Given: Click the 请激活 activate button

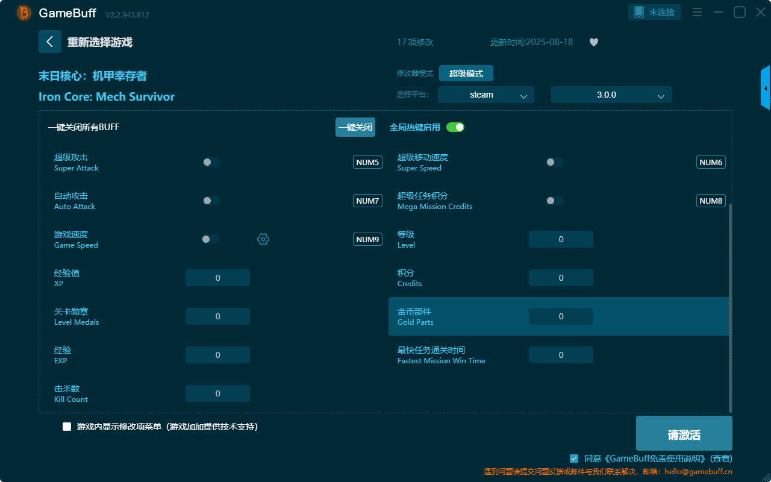Looking at the screenshot, I should click(x=684, y=433).
